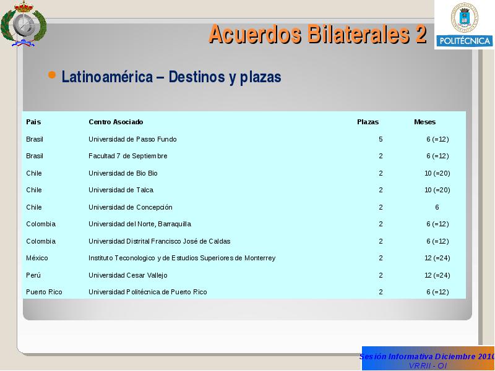The width and height of the screenshot is (495, 371).
Task: Select 'Universidad de Talca' cell
Action: click(121, 190)
